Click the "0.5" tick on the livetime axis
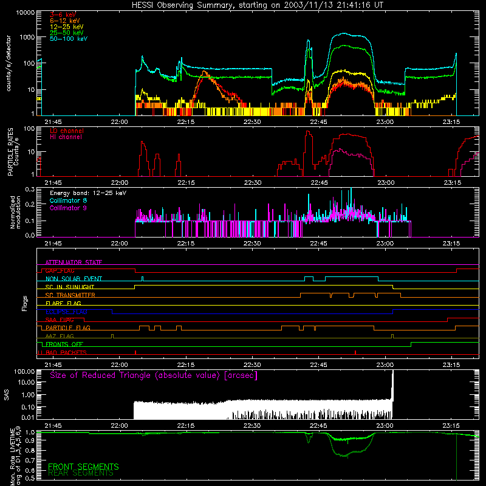Viewport: 486px width, 486px height. [30, 478]
